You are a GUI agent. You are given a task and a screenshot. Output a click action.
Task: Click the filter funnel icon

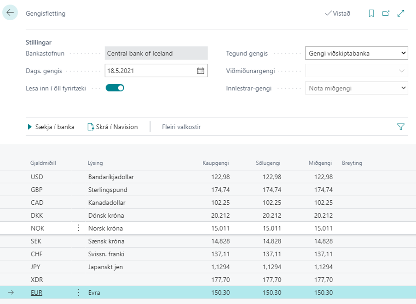tap(400, 127)
